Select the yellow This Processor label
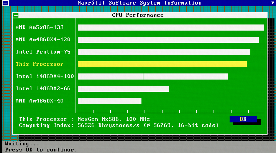 (39, 64)
